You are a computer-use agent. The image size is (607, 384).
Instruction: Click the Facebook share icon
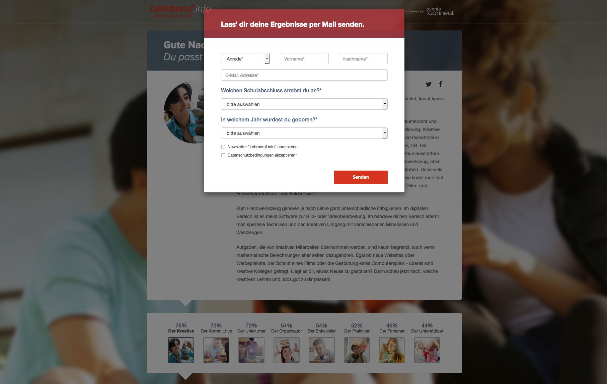click(441, 84)
